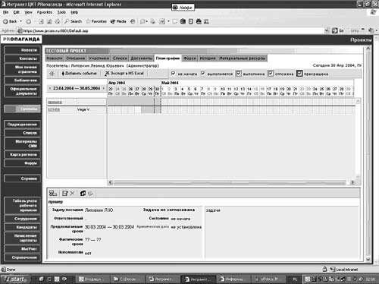379x284 pixels.
Task: Click the crosshair icon beside Добавить событие
Action: [52, 74]
